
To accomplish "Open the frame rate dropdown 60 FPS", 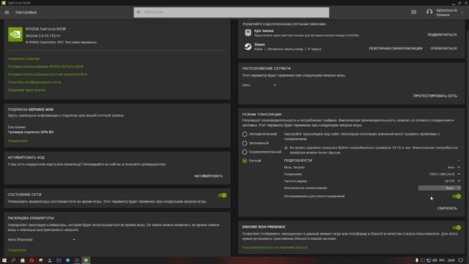I will 453,181.
